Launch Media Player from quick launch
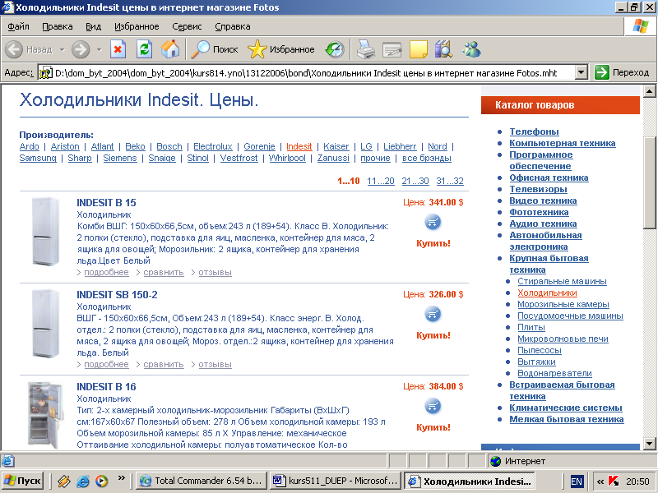The image size is (658, 493). pyautogui.click(x=101, y=481)
